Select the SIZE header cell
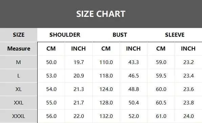The width and height of the screenshot is (202, 123). (19, 35)
